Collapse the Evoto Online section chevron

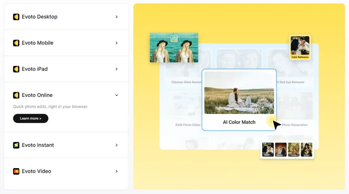point(116,95)
